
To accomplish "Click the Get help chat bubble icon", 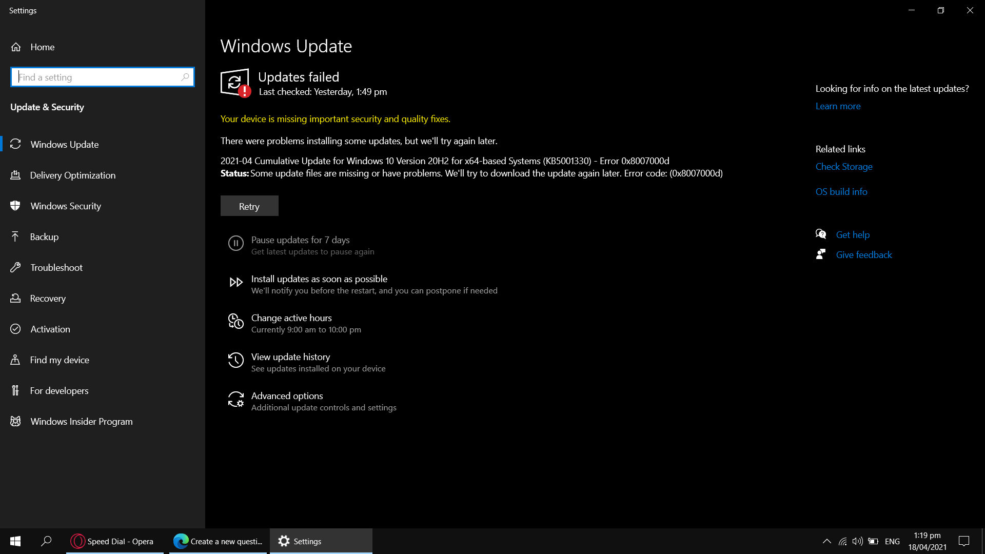I will click(821, 234).
